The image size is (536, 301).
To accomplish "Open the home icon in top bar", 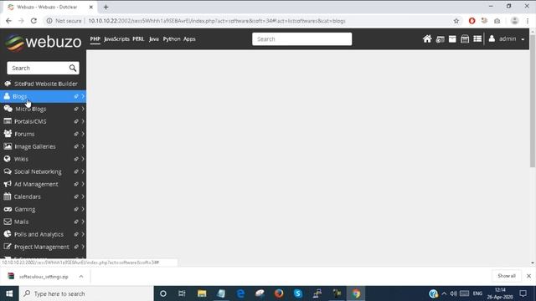I will (x=427, y=39).
